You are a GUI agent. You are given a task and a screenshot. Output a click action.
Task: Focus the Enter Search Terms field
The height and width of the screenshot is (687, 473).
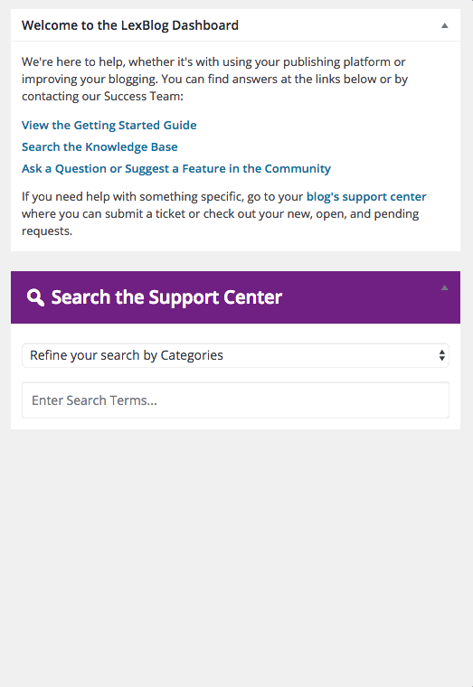235,400
